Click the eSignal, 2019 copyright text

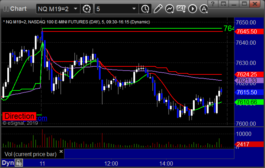pos(20,123)
